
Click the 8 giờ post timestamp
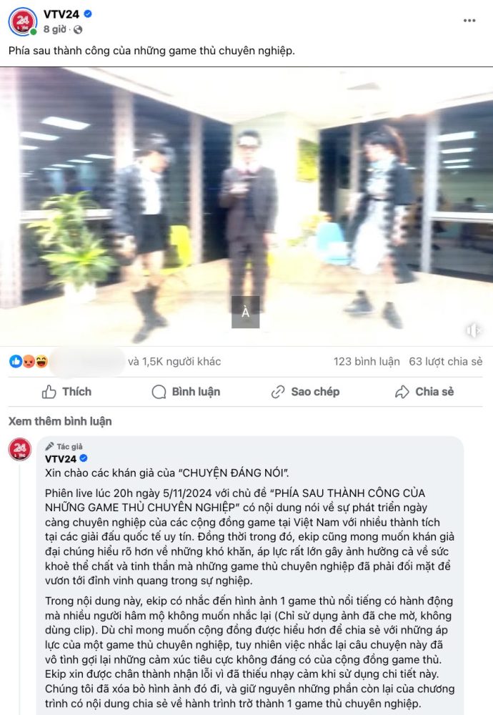(55, 29)
